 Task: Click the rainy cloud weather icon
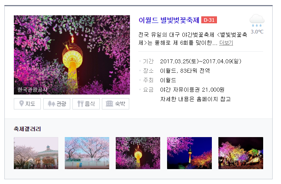(257, 21)
